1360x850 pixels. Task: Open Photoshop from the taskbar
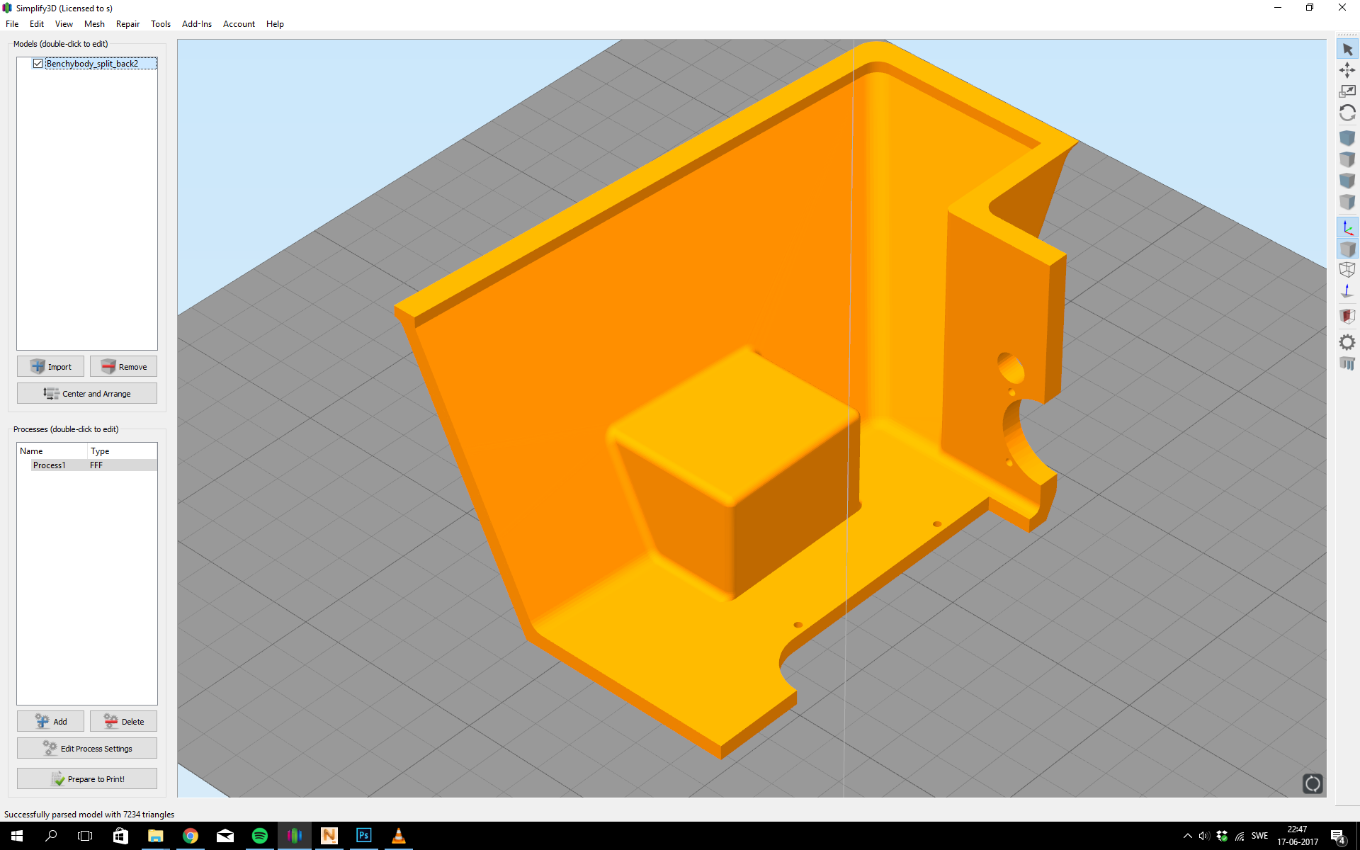(364, 836)
